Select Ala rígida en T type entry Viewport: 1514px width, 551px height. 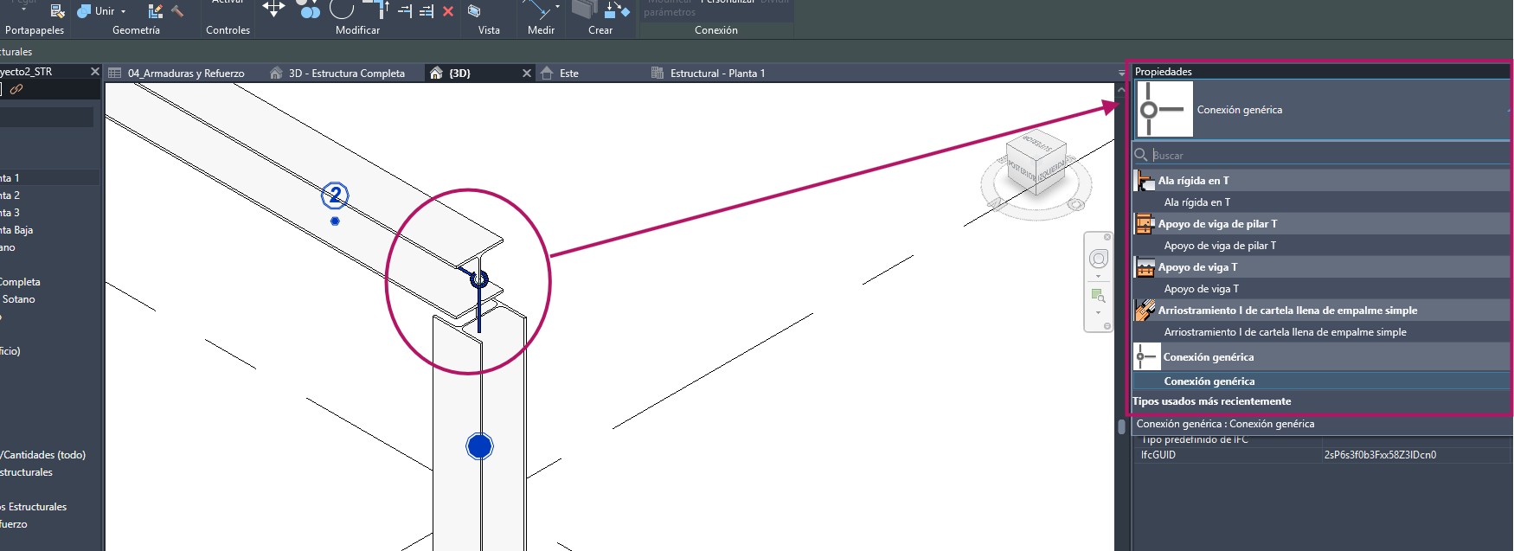click(x=1196, y=202)
